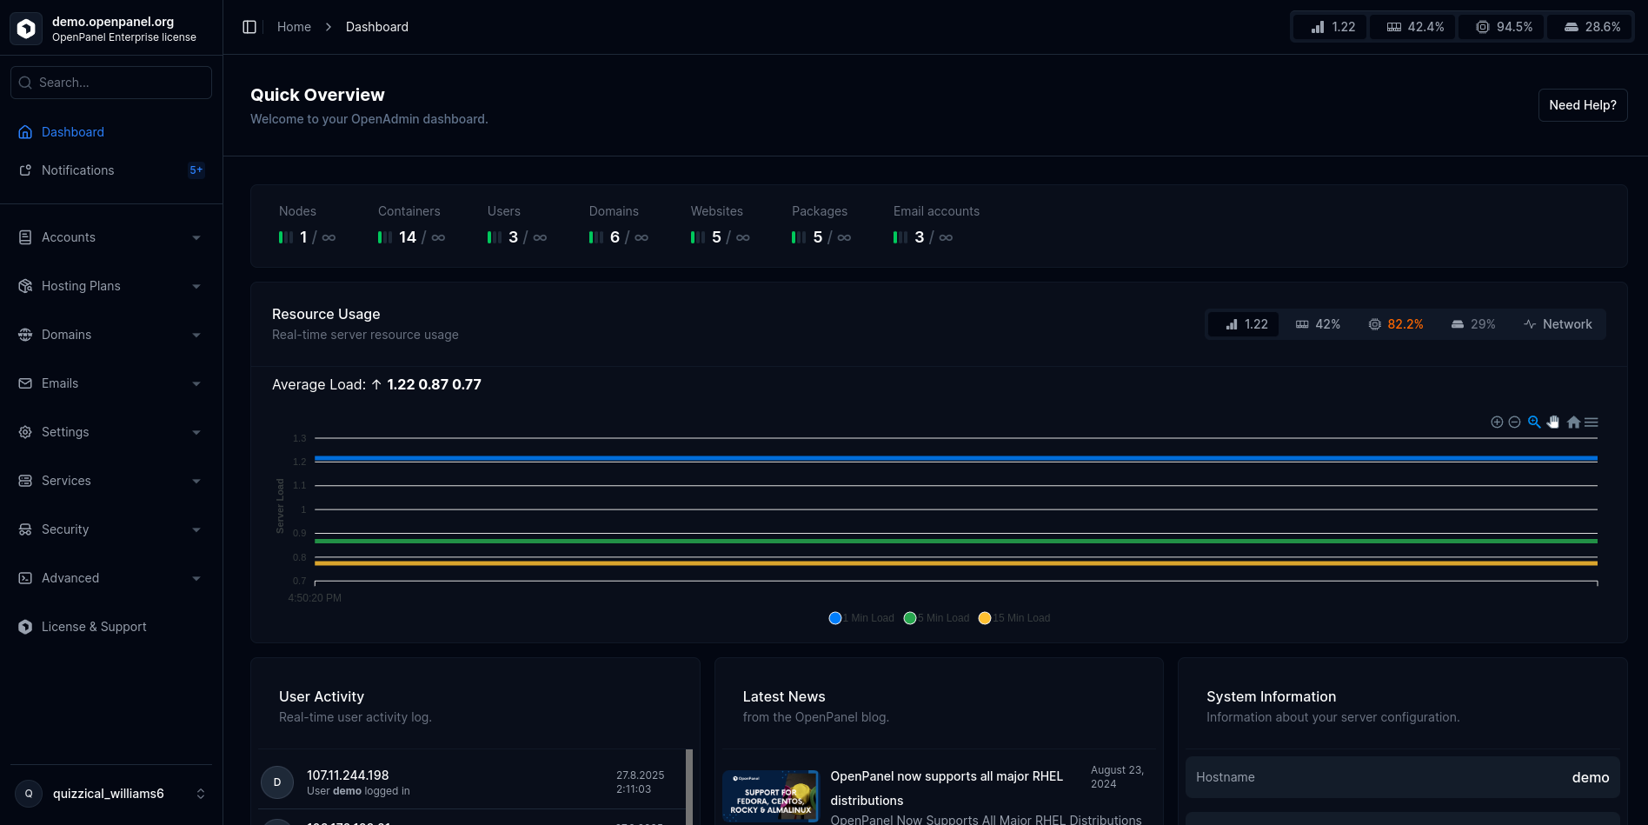The image size is (1648, 825).
Task: Click the User Activity scrollbar
Action: click(689, 787)
